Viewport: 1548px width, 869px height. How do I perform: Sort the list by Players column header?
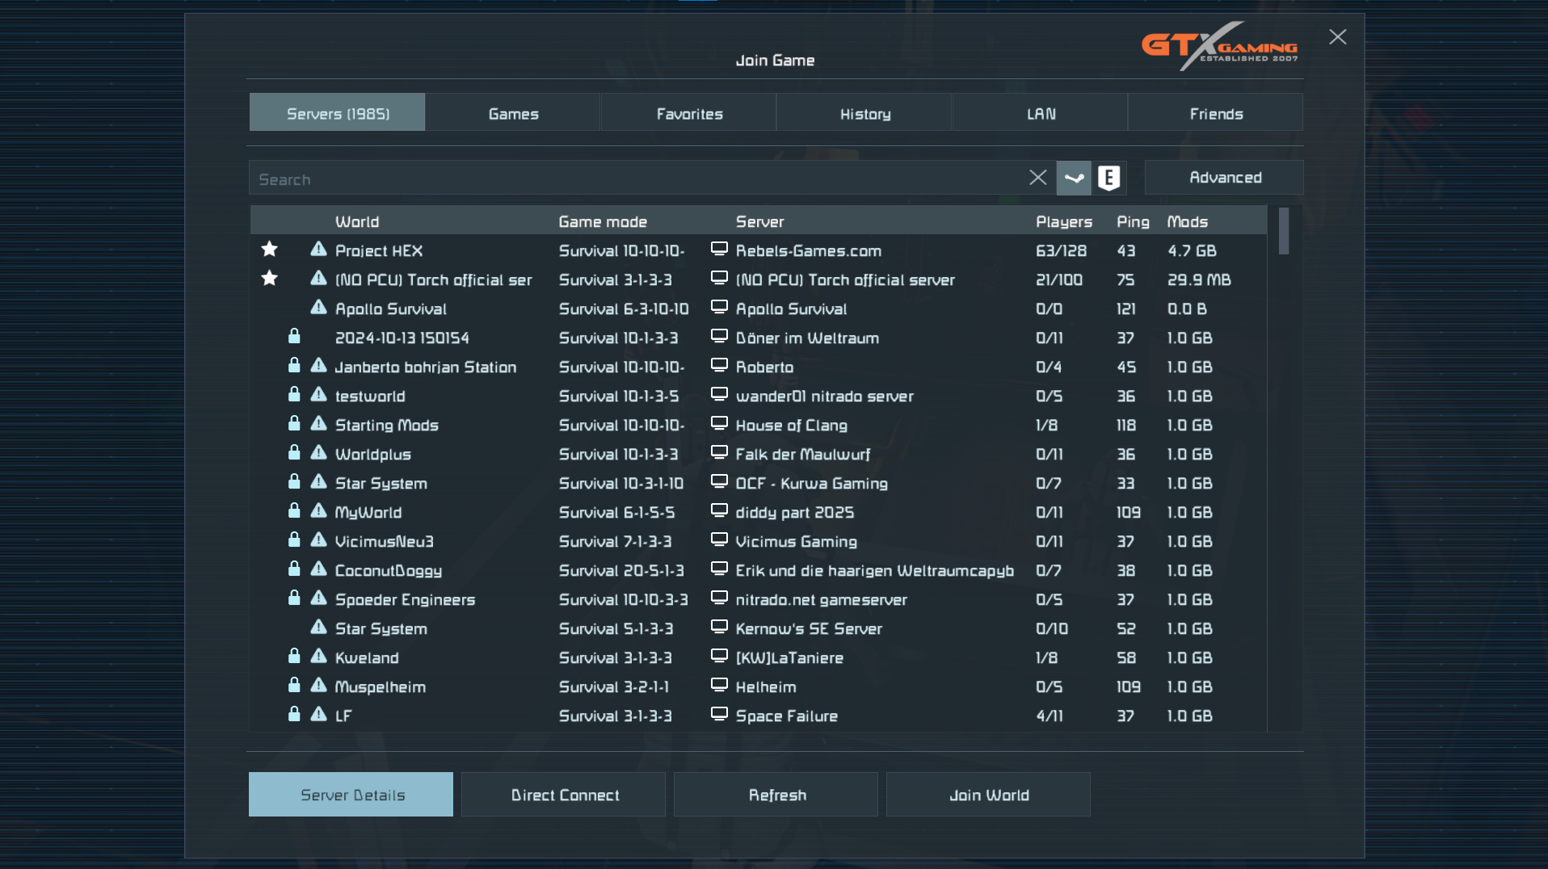tap(1063, 221)
